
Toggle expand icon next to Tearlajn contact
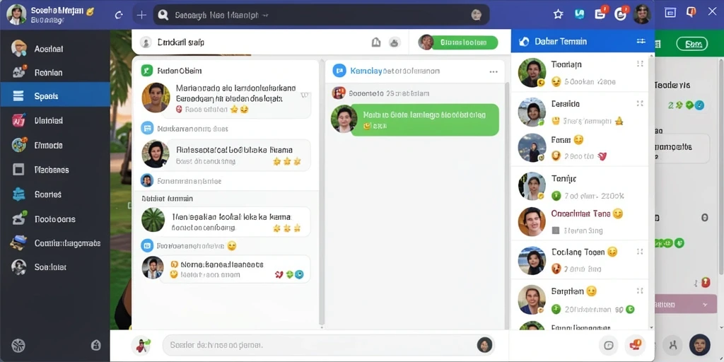pyautogui.click(x=640, y=64)
